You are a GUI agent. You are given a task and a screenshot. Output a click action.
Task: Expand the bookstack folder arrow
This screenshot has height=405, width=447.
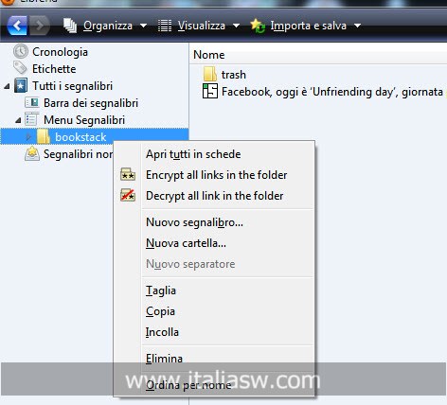pos(28,137)
